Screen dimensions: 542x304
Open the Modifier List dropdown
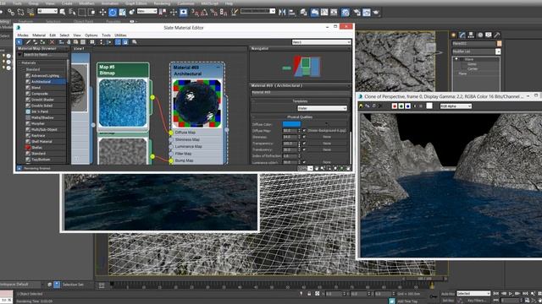click(x=476, y=52)
